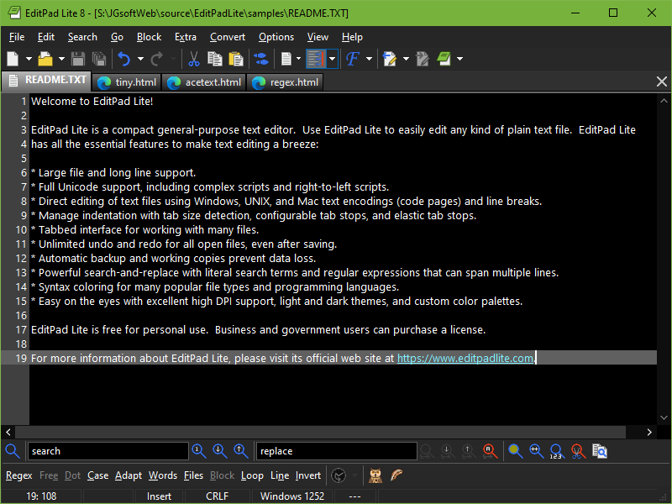This screenshot has height=504, width=672.
Task: Click Find Next down-arrow magnifier
Action: (220, 451)
